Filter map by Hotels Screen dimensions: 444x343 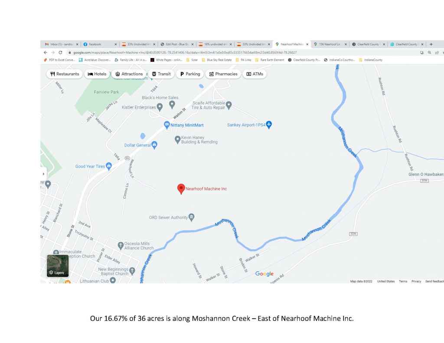coord(97,74)
